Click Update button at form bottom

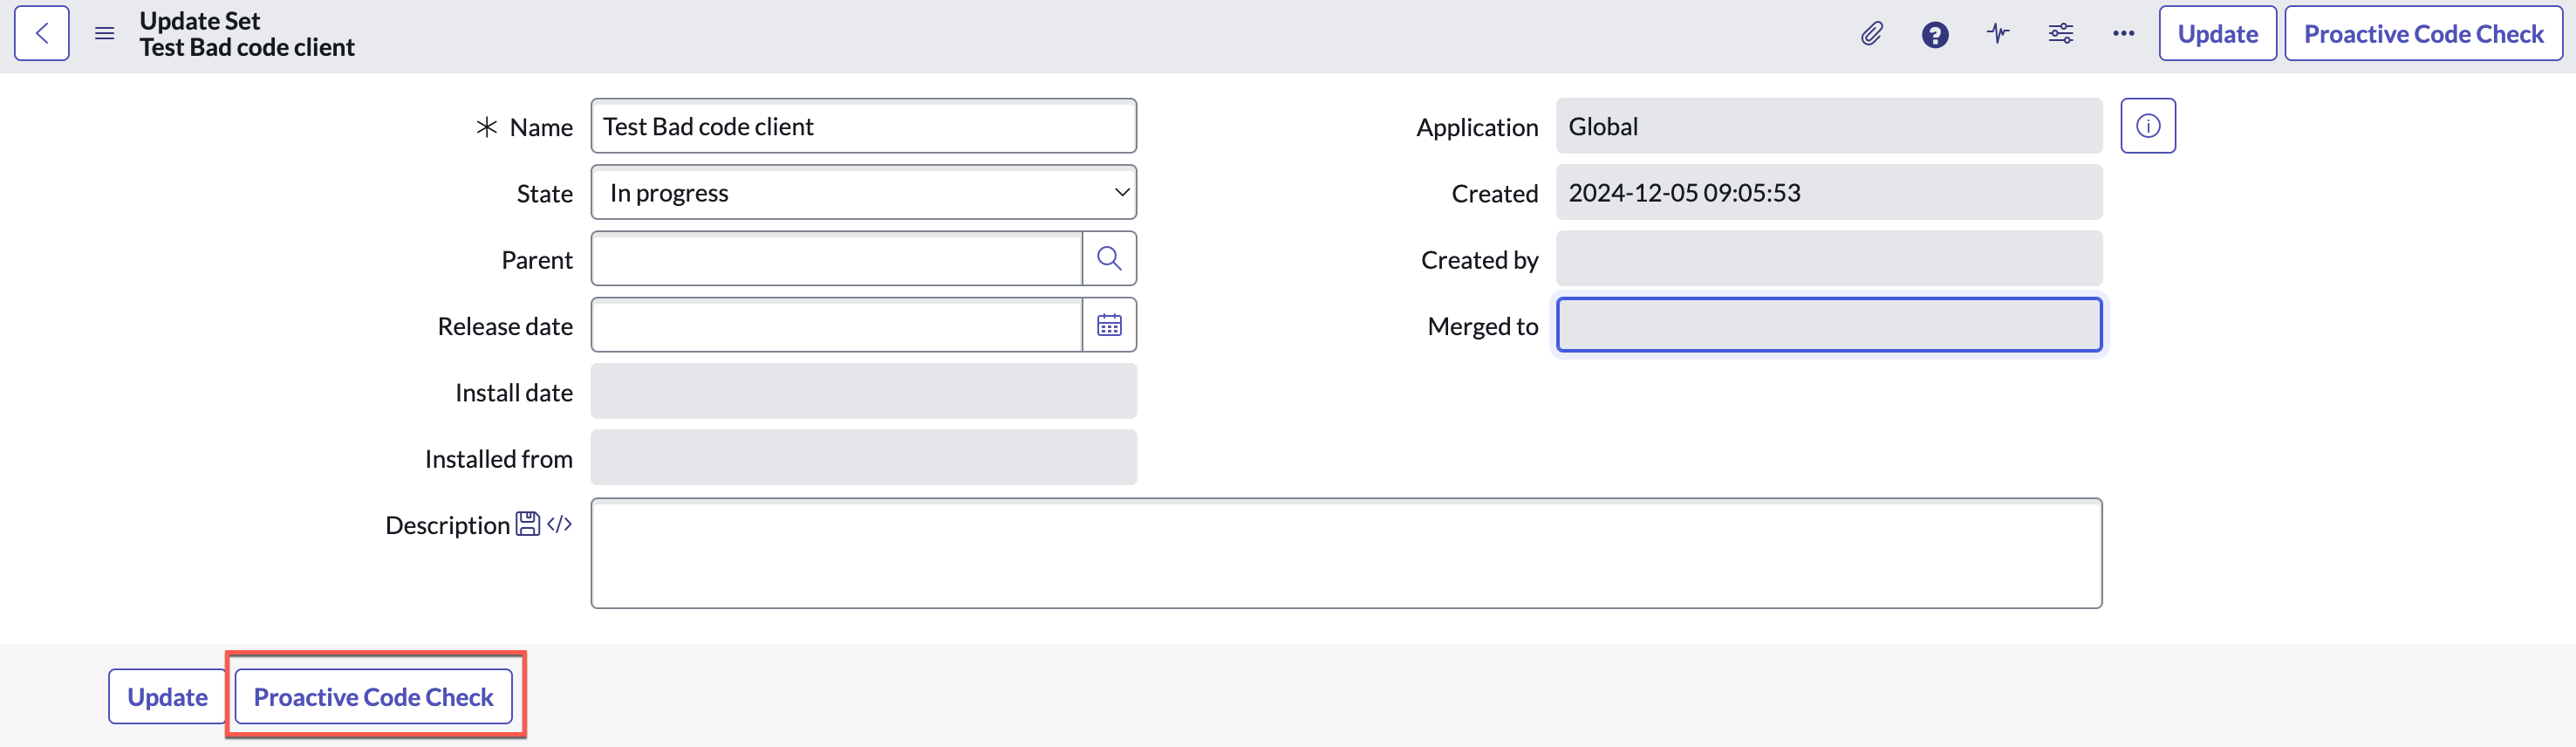point(167,696)
